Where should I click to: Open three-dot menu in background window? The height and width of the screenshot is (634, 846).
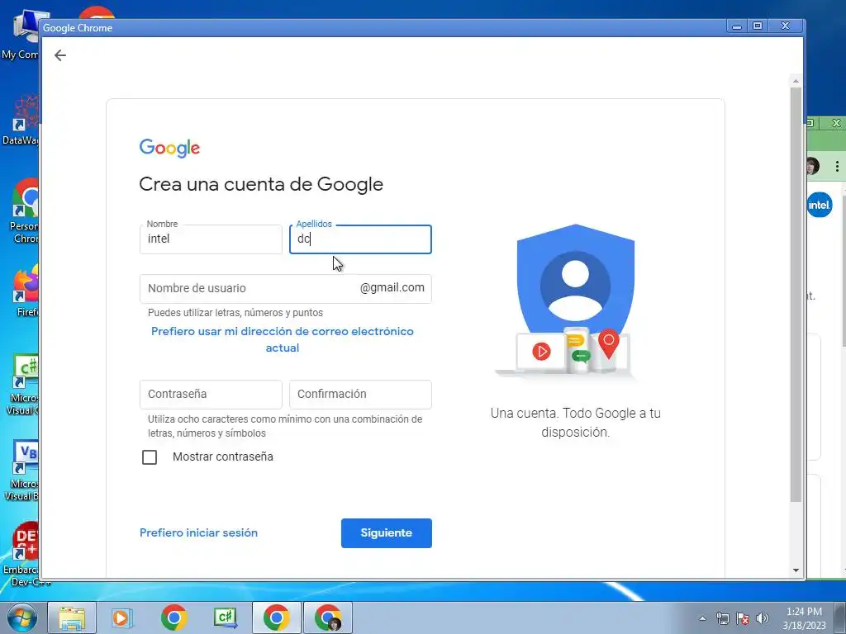[837, 167]
